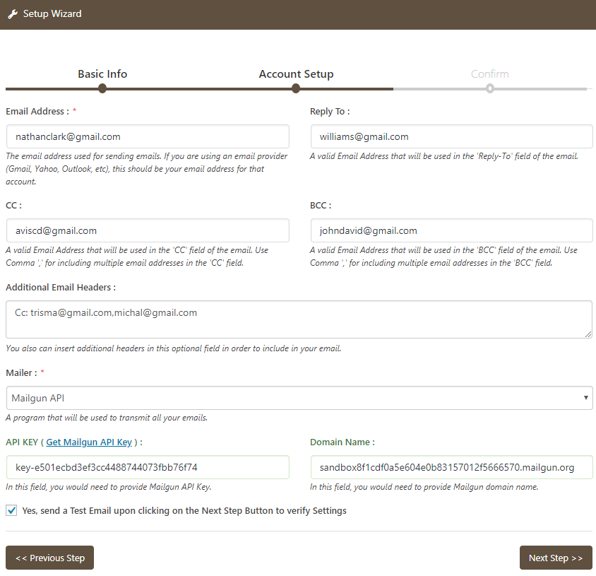Viewport: 596px width, 576px height.
Task: Click the Account Setup step circle
Action: (x=296, y=88)
